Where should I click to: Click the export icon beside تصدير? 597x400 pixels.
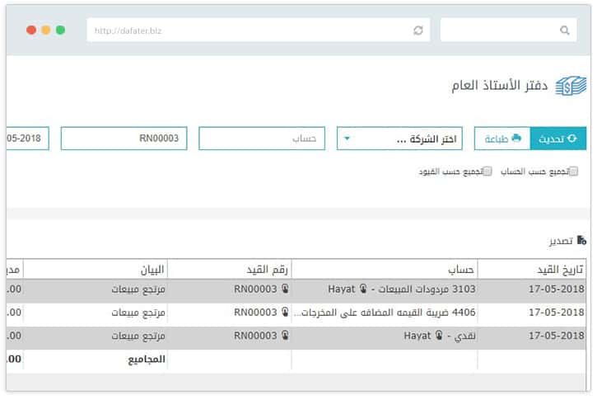[x=581, y=240]
